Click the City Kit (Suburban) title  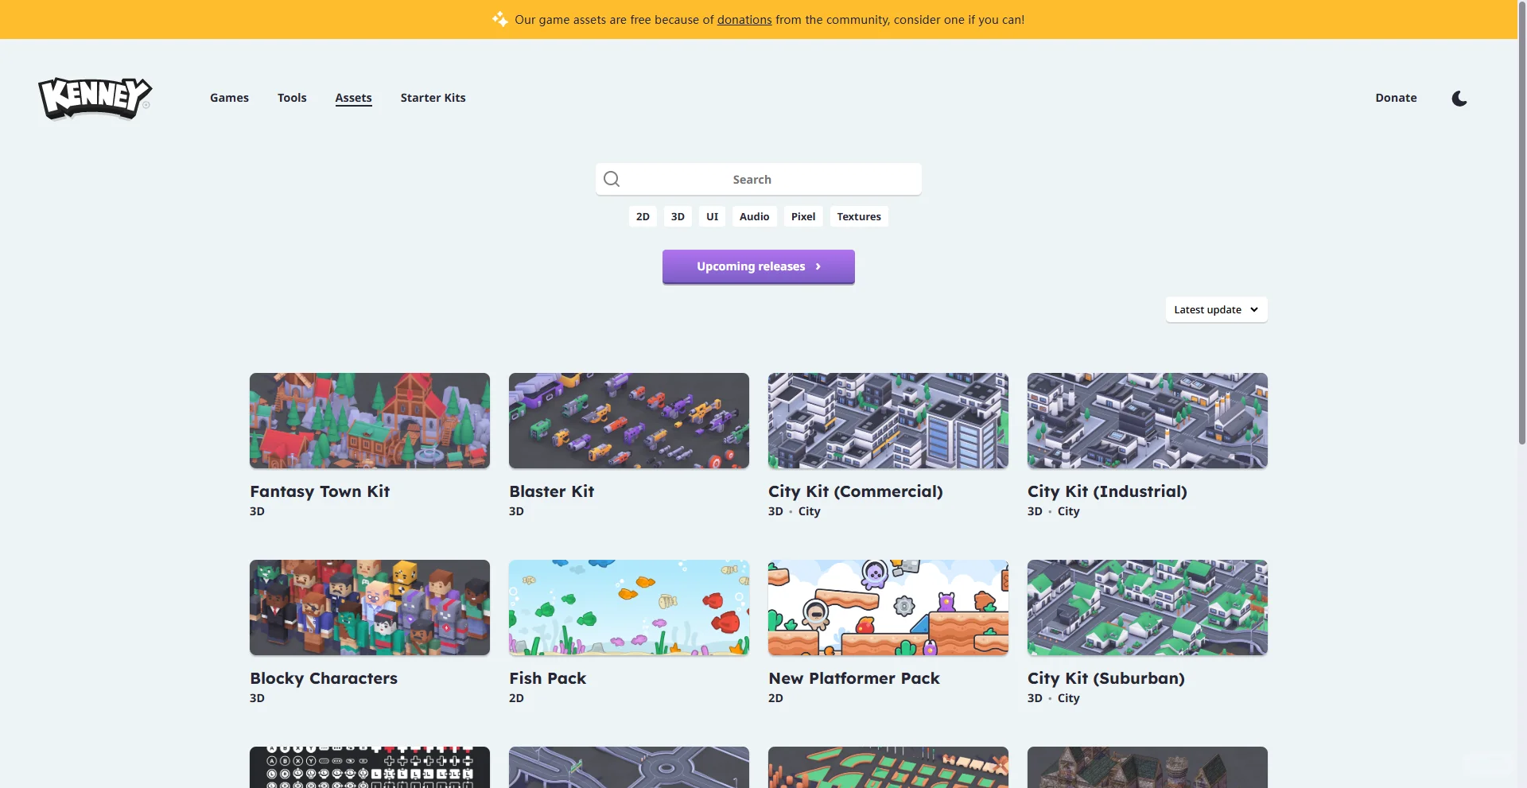[x=1106, y=678]
